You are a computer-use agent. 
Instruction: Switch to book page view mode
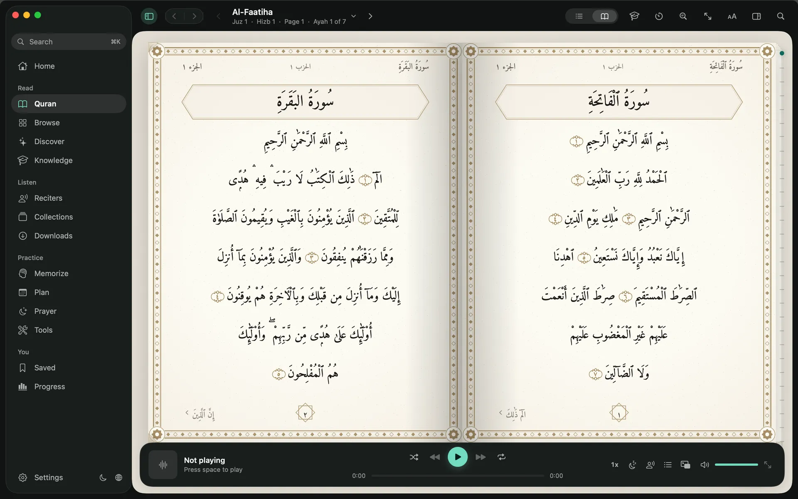(x=604, y=16)
